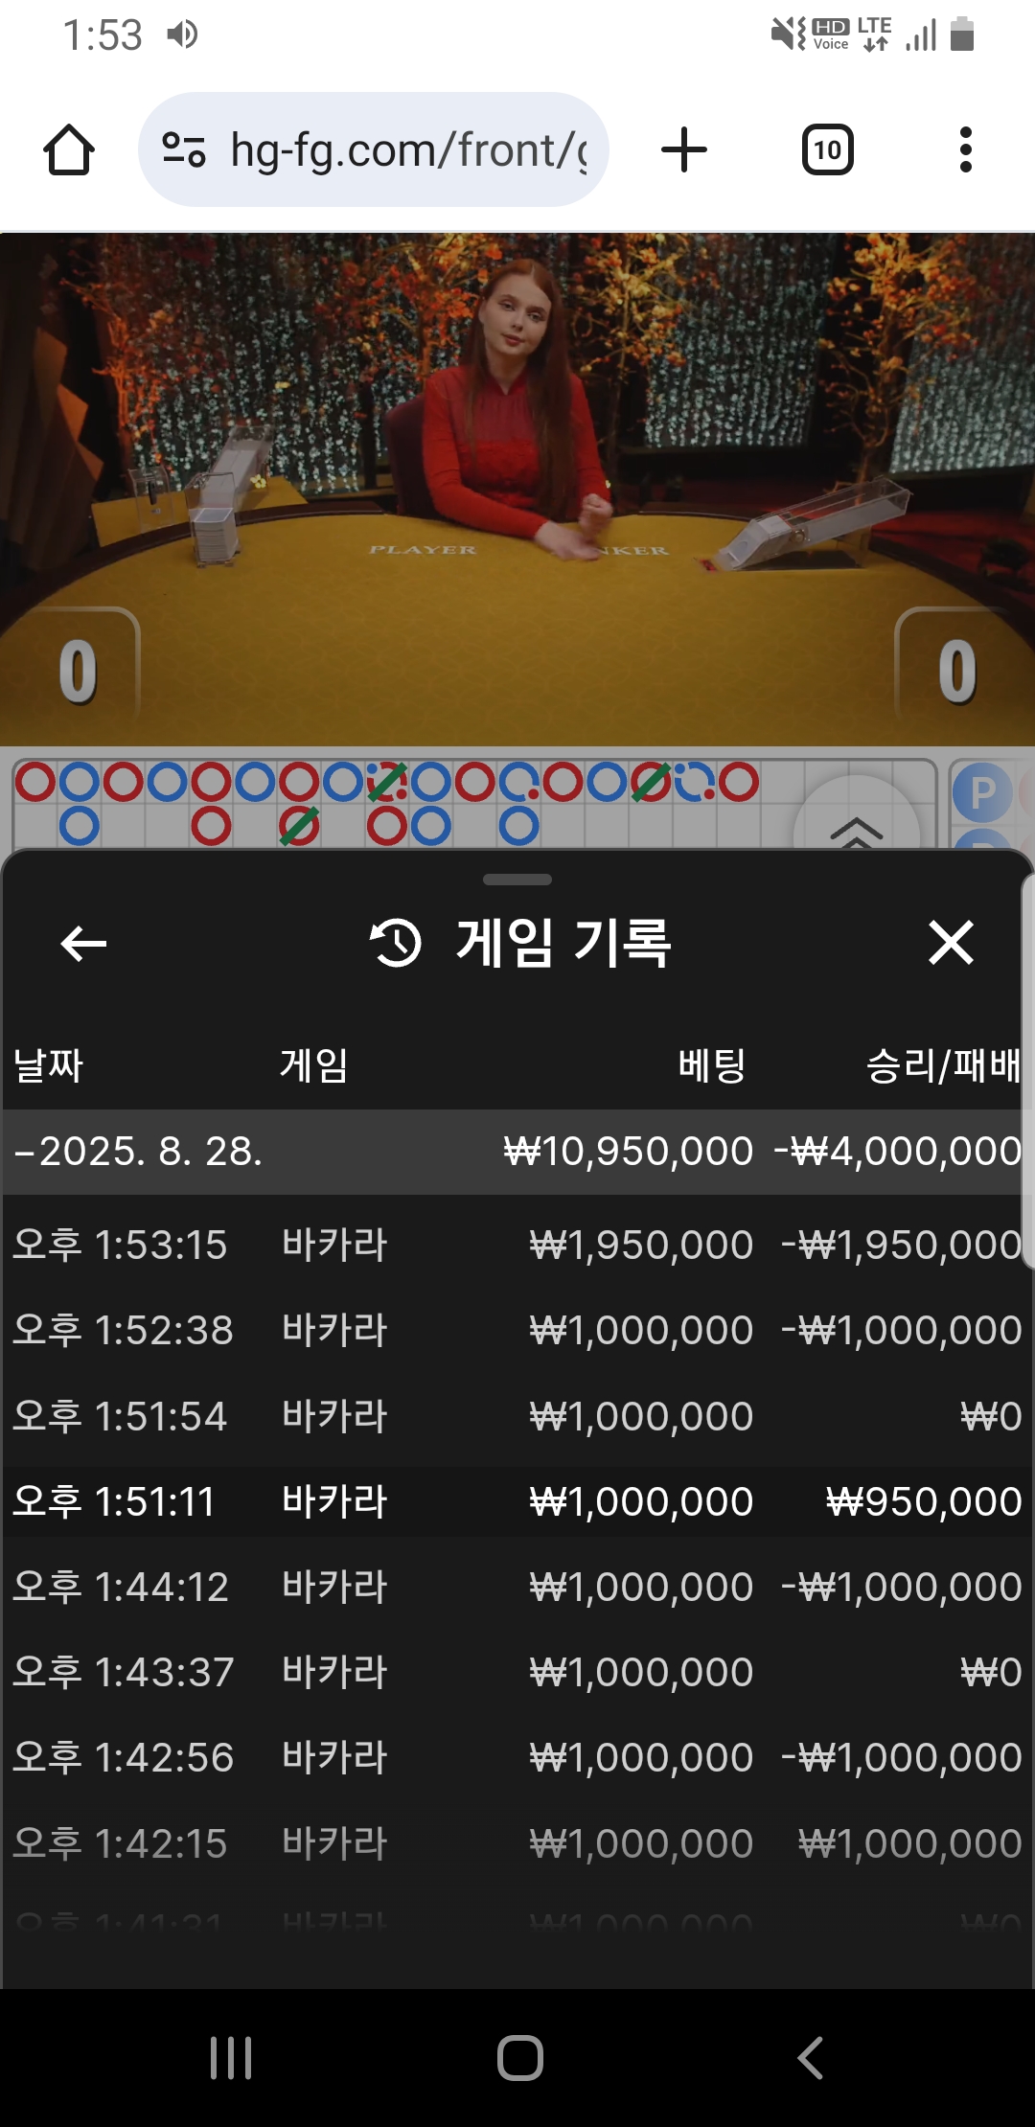The height and width of the screenshot is (2127, 1035).
Task: Select the 오후 1:44:12 game entry
Action: click(516, 1587)
